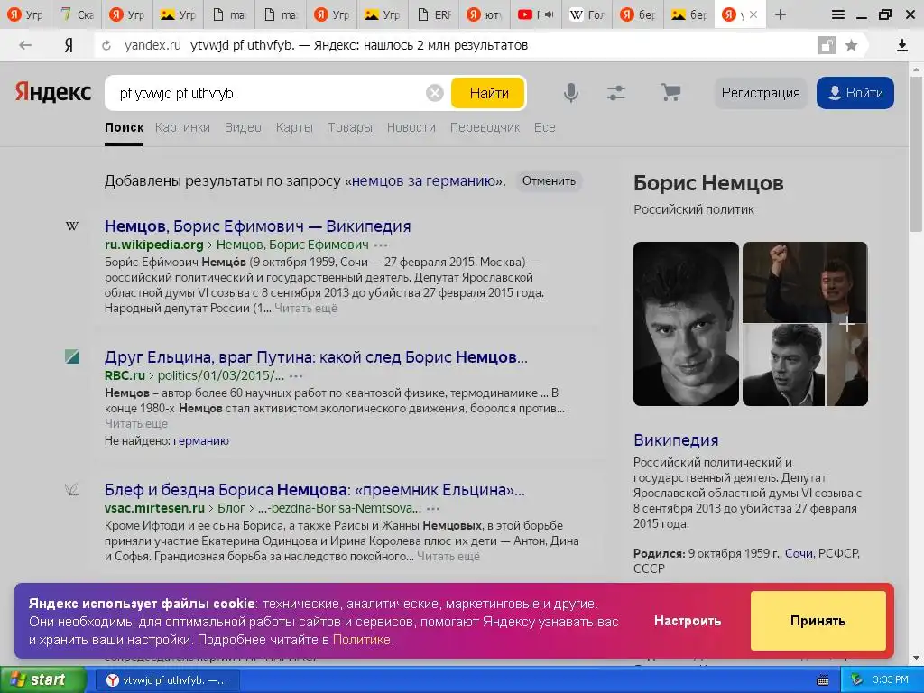Click the Войти sign-in button

point(855,93)
